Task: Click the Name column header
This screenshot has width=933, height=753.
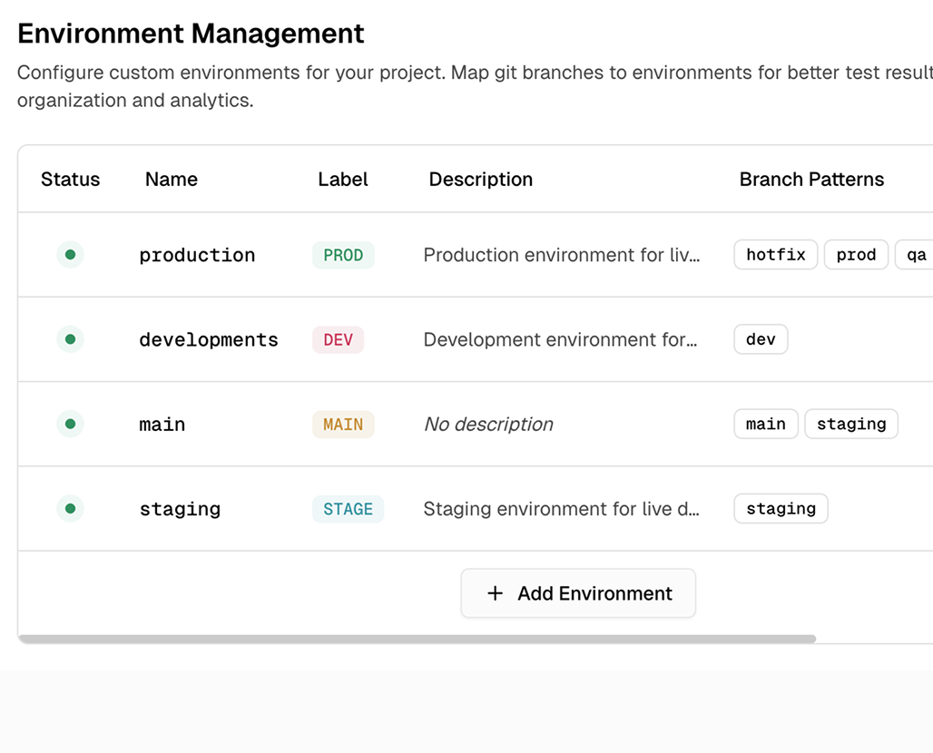Action: point(172,179)
